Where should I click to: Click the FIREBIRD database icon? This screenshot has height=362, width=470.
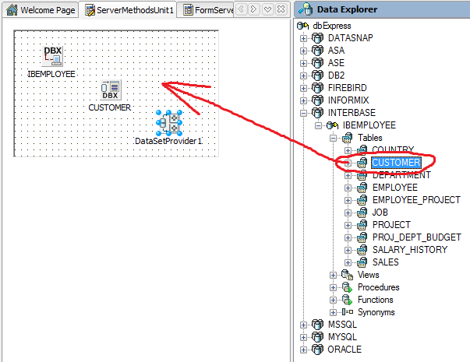click(317, 88)
